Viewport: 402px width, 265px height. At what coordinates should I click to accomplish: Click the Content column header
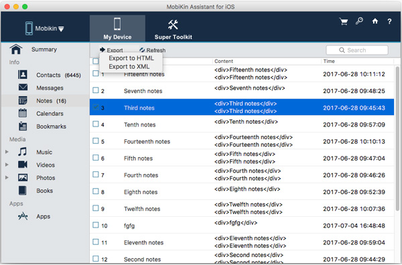tap(224, 61)
